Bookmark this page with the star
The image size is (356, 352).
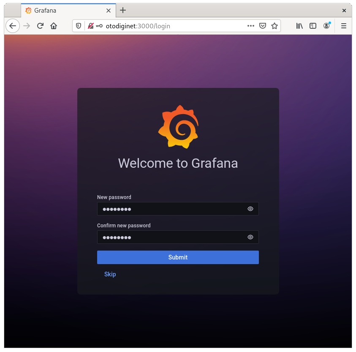[274, 26]
